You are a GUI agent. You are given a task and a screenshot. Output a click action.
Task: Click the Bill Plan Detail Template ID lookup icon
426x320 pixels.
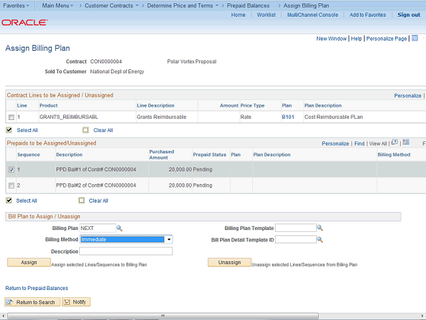[319, 239]
